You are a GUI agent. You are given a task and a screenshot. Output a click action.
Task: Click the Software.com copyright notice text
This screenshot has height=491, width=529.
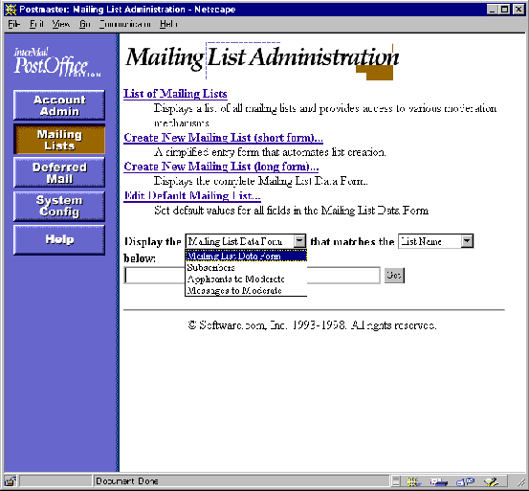(312, 325)
